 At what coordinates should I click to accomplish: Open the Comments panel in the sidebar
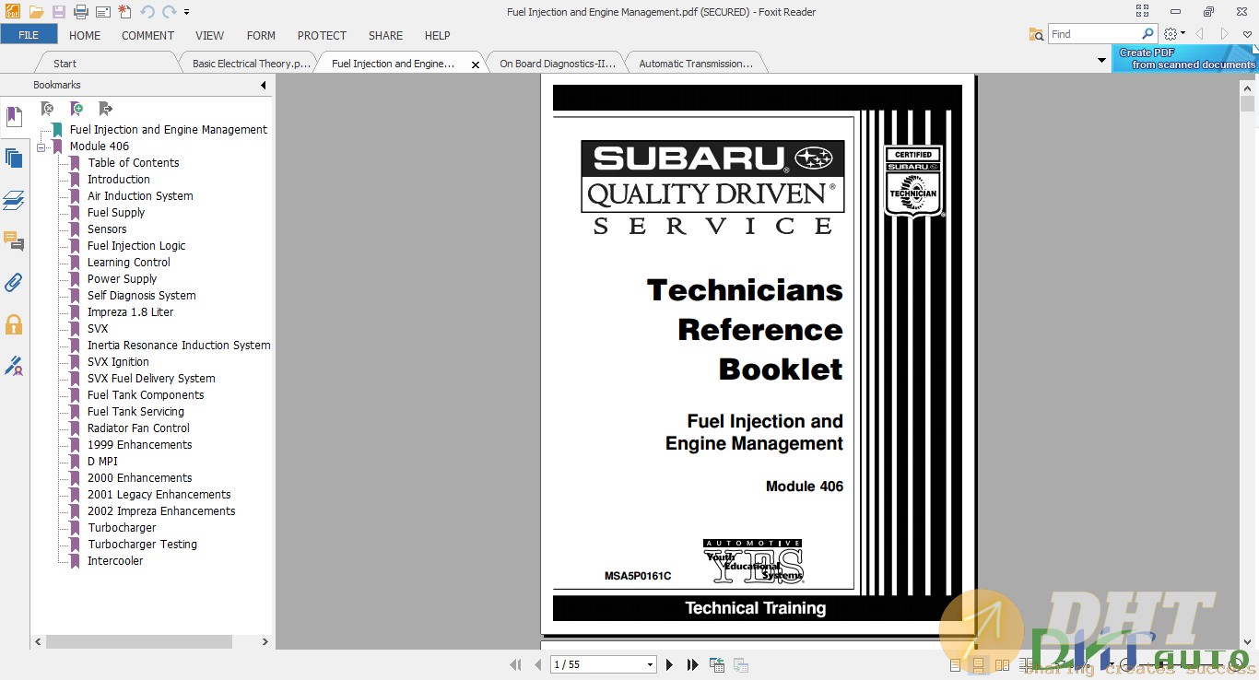coord(14,241)
